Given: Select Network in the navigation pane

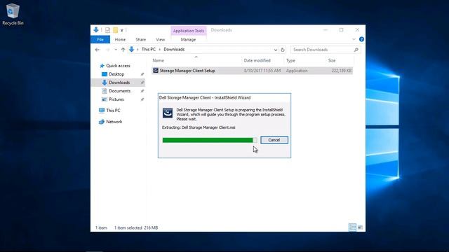Looking at the screenshot, I should pyautogui.click(x=114, y=122).
